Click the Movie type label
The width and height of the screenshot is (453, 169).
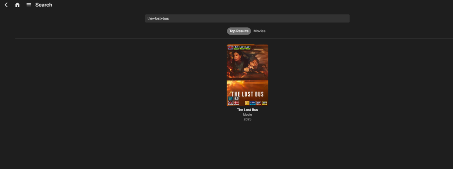point(247,115)
